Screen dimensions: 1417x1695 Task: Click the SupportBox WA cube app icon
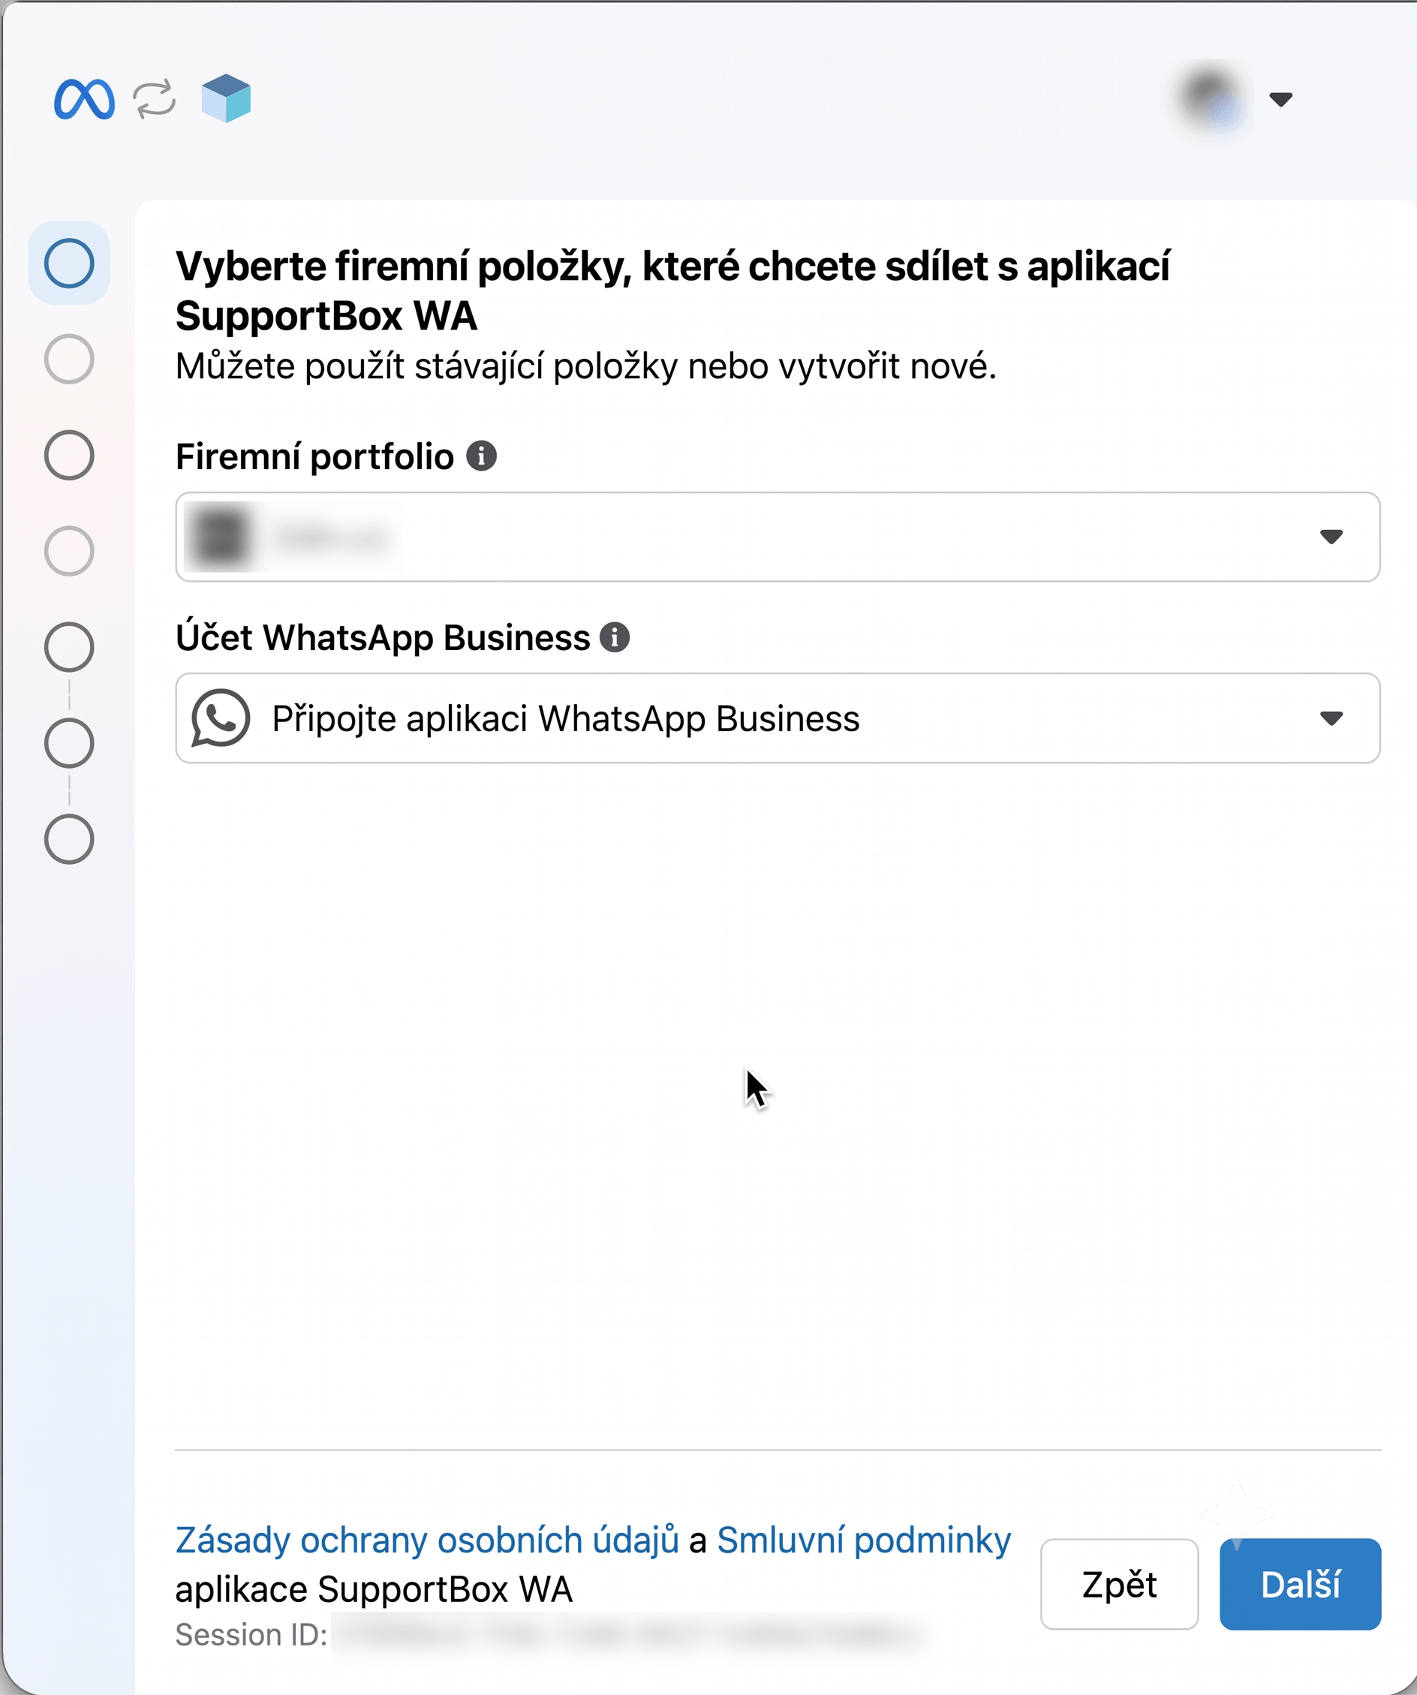click(x=226, y=98)
